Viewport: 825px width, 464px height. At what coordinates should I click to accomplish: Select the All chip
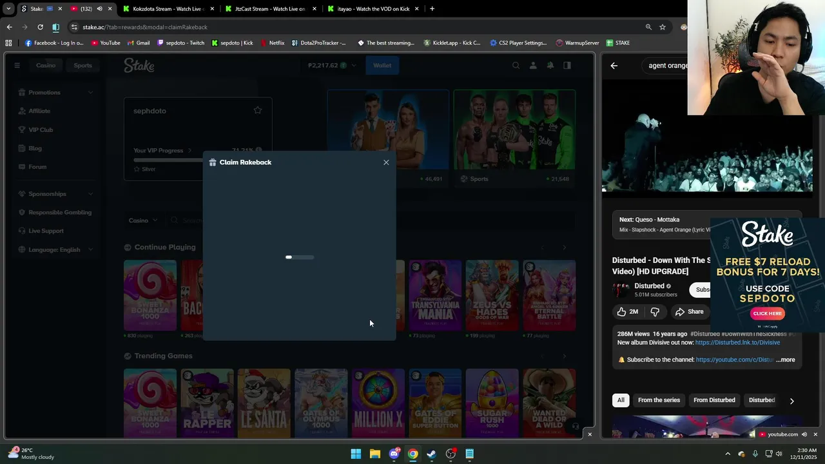click(621, 400)
